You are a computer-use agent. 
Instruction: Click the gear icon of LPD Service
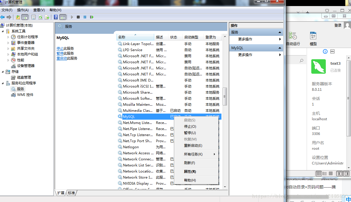click(x=120, y=50)
